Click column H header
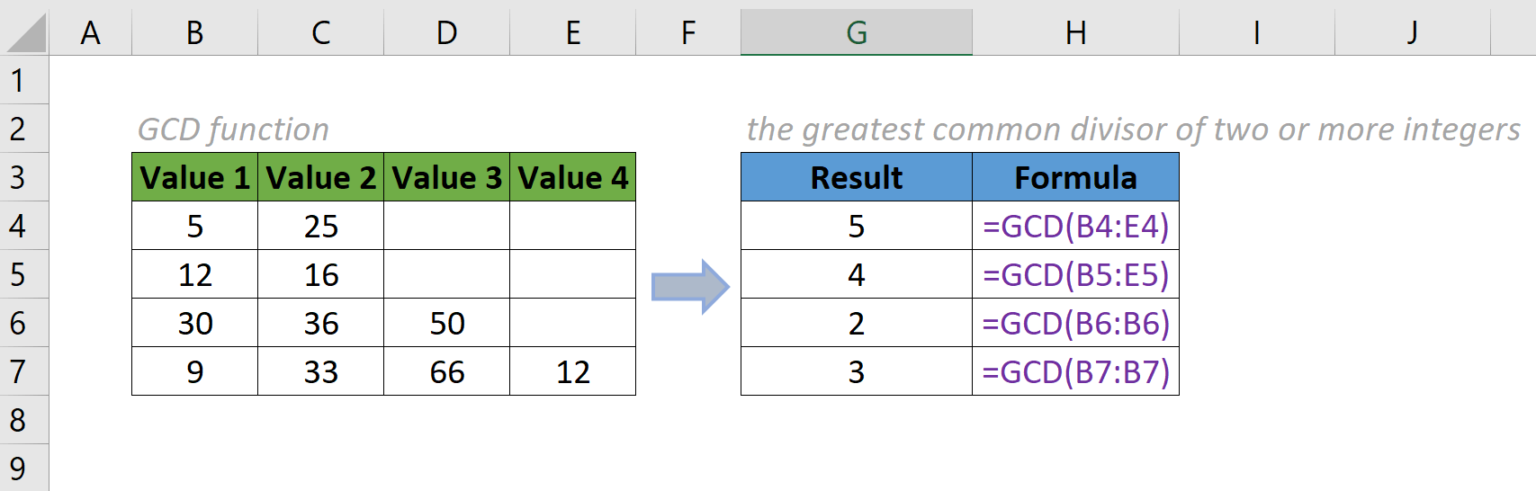The height and width of the screenshot is (491, 1536). click(1075, 32)
